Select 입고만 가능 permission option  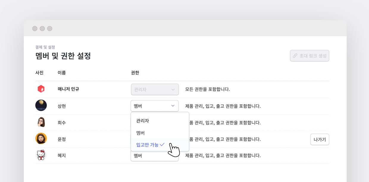tap(147, 145)
